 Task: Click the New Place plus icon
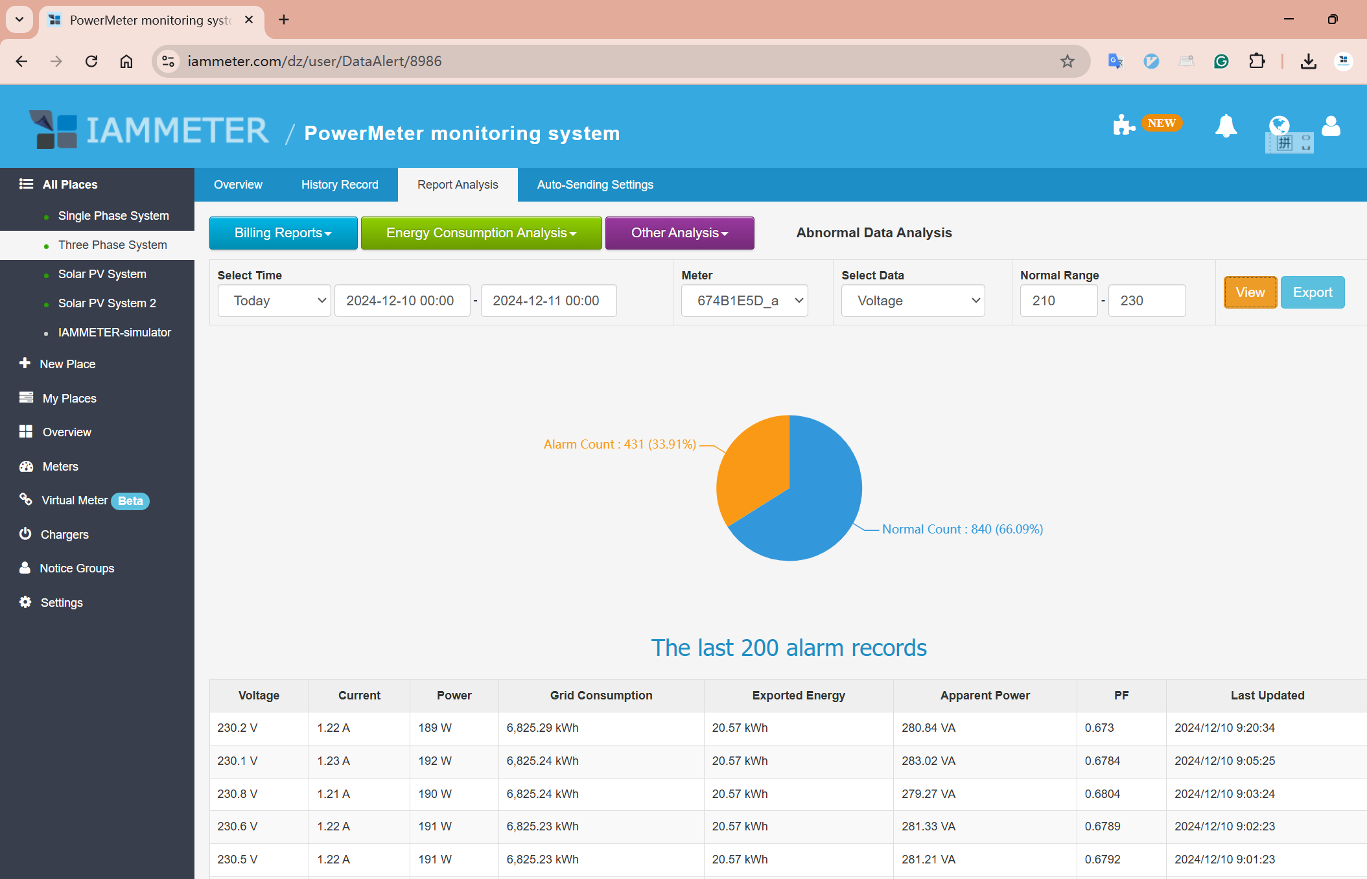click(x=25, y=363)
